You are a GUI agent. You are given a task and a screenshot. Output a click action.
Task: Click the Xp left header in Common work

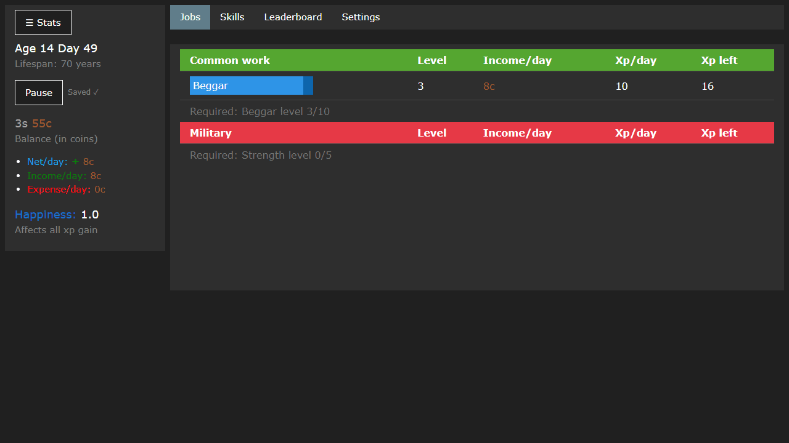point(719,60)
